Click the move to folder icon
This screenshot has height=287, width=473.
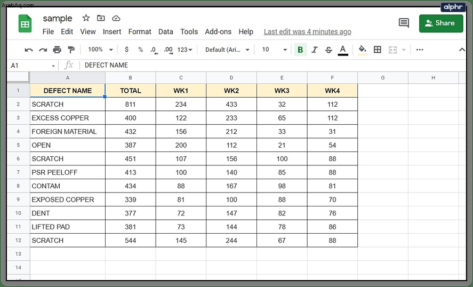coord(101,18)
